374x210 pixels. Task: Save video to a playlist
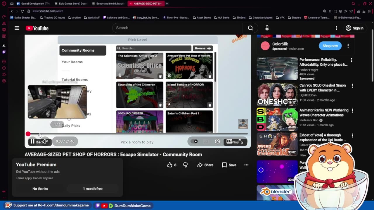coord(229,165)
